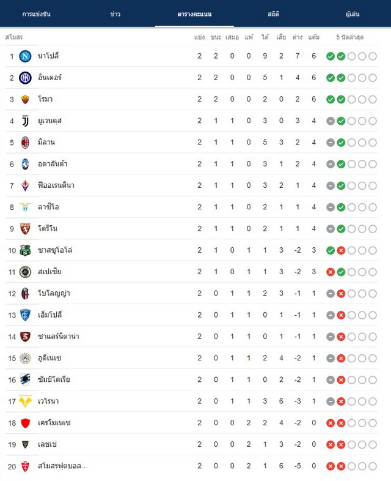Screen dimensions: 391x481
Task: Go to the ผู้เล่น tab
Action: pos(353,14)
